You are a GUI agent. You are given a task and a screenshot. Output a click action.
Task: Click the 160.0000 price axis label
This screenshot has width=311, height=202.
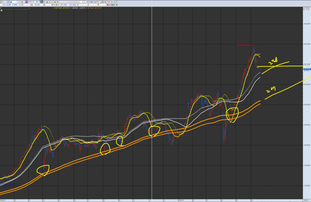[307, 145]
